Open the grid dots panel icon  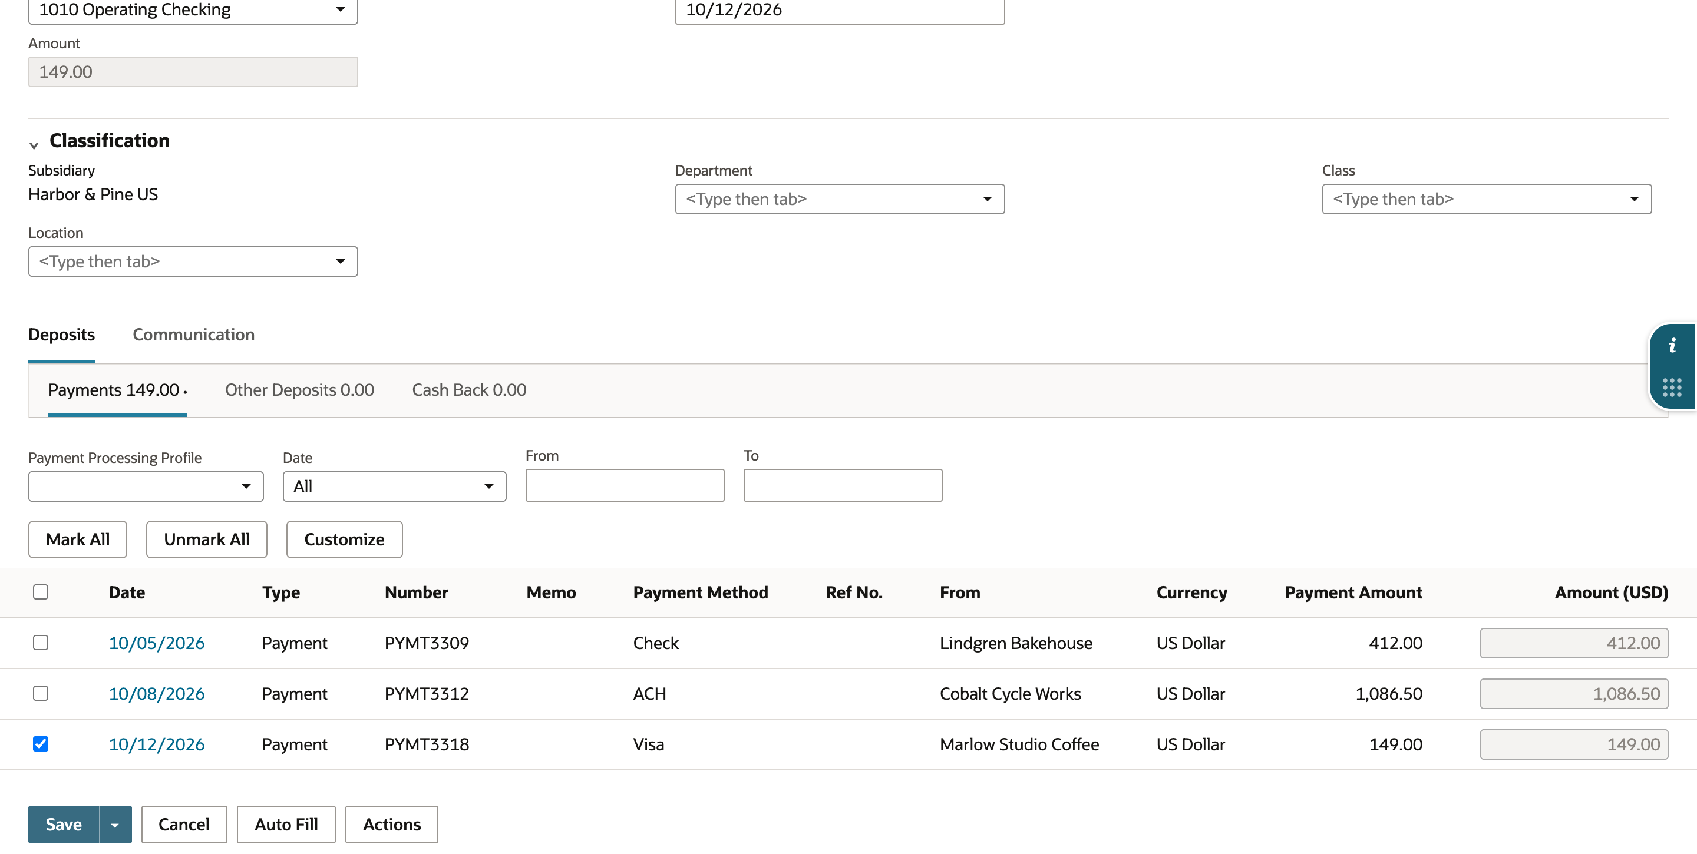(x=1672, y=387)
